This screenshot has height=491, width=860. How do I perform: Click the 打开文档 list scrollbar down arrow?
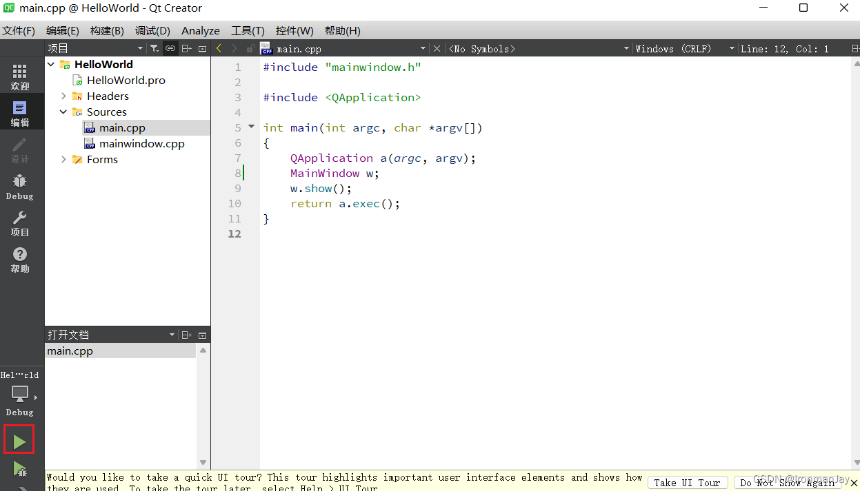203,463
